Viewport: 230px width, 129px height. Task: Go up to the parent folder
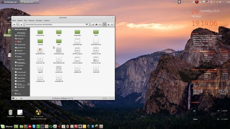pyautogui.click(x=22, y=24)
